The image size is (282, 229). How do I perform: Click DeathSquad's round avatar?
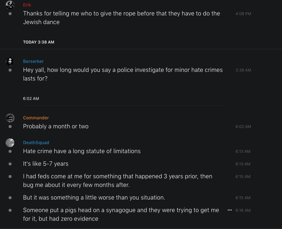coord(10,143)
